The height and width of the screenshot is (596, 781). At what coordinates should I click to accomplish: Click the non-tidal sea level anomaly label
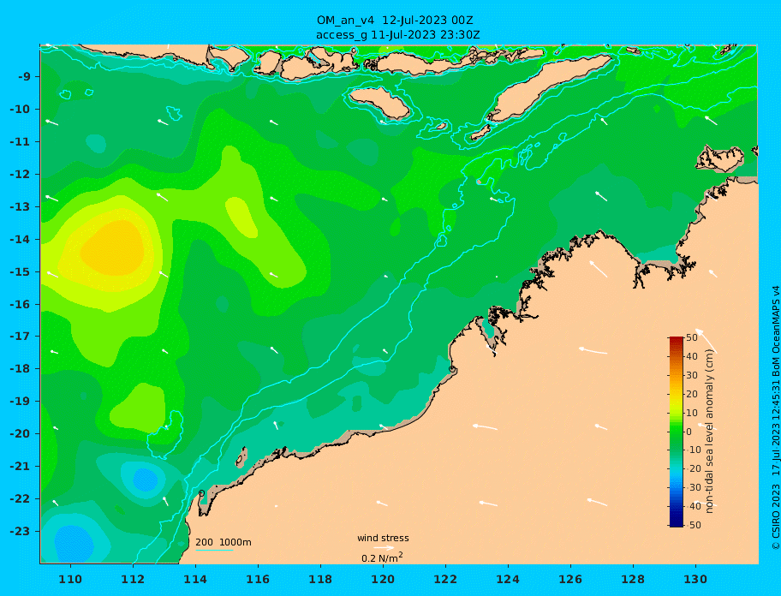pos(710,431)
